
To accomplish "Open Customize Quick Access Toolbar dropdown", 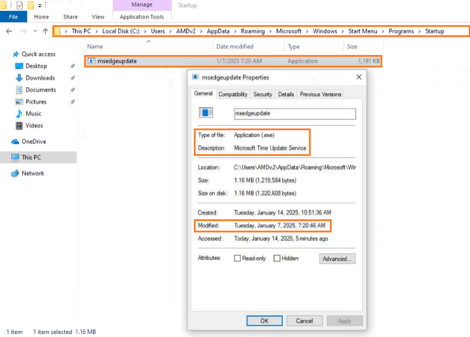I will click(39, 5).
